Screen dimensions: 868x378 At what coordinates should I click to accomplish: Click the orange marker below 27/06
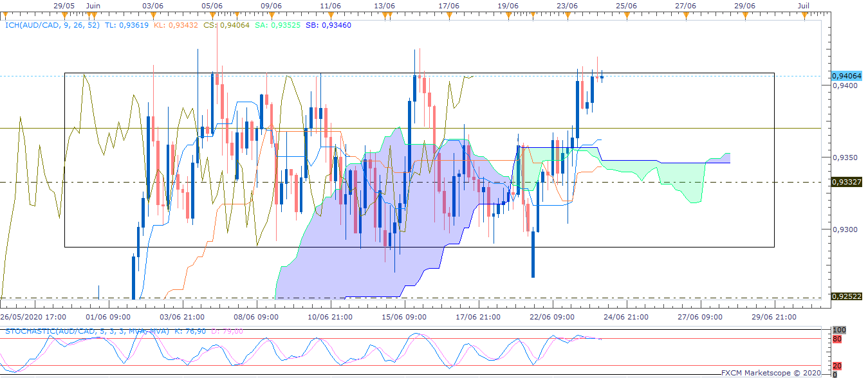(685, 14)
